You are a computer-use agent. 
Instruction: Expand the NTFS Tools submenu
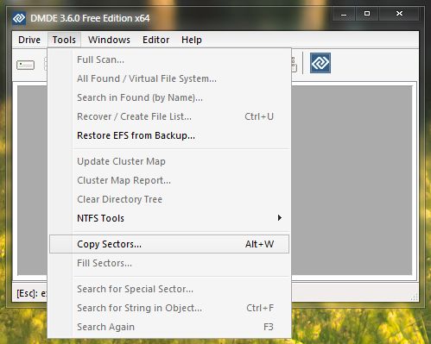click(169, 218)
